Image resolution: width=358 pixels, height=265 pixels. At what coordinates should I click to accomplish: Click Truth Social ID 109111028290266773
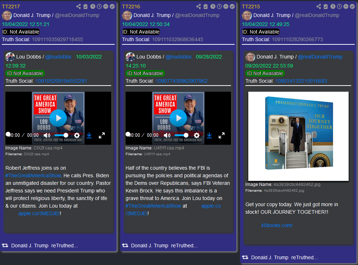297,39
